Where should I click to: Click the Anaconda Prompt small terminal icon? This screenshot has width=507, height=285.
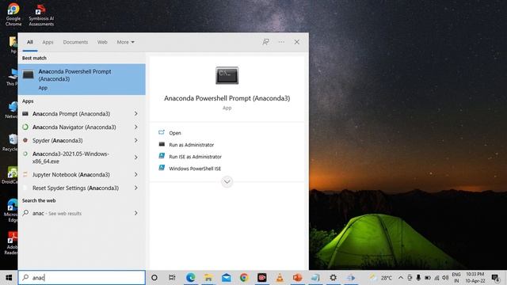point(25,114)
